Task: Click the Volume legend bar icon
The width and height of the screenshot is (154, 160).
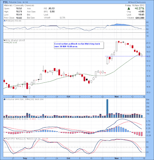Action: (x=4, y=99)
